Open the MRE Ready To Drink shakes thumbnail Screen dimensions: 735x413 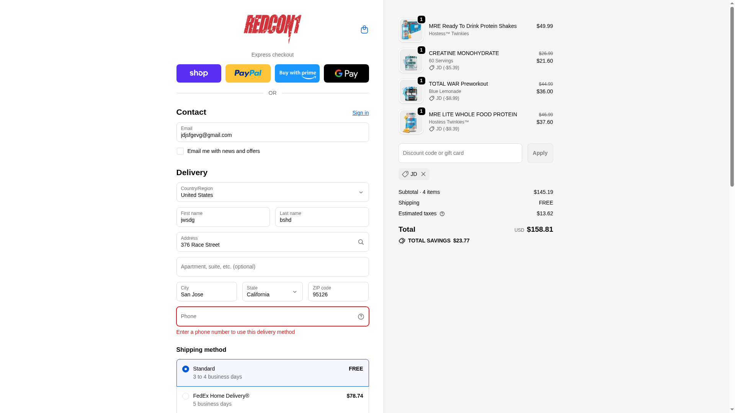(x=411, y=30)
